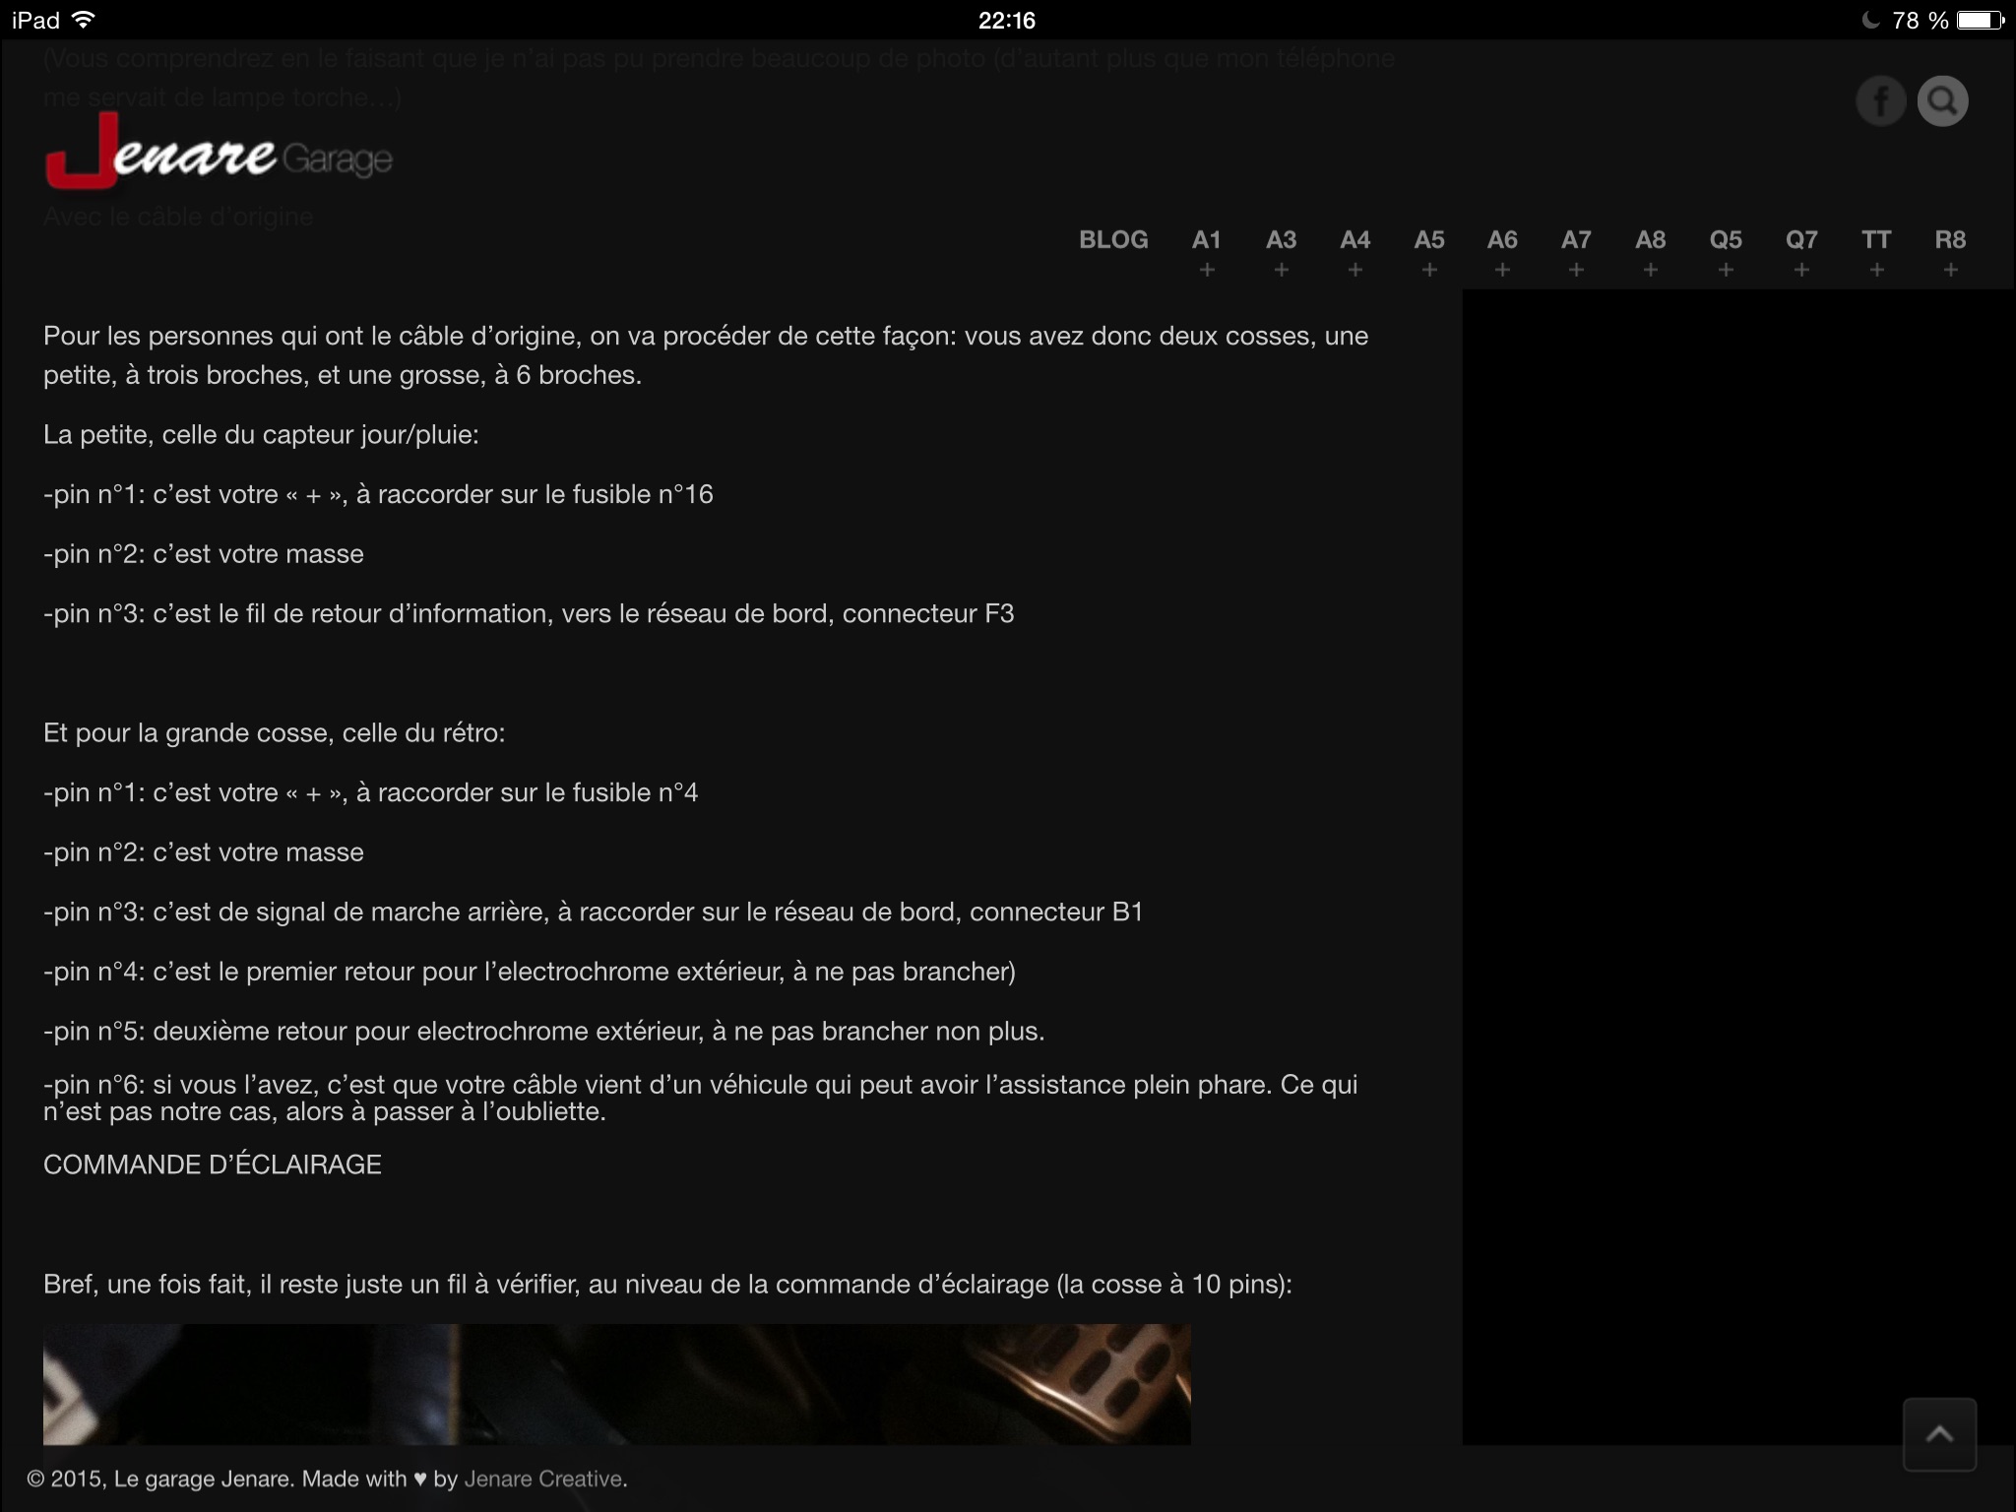Open the Facebook page icon
Viewport: 2016px width, 1512px height.
(1881, 99)
